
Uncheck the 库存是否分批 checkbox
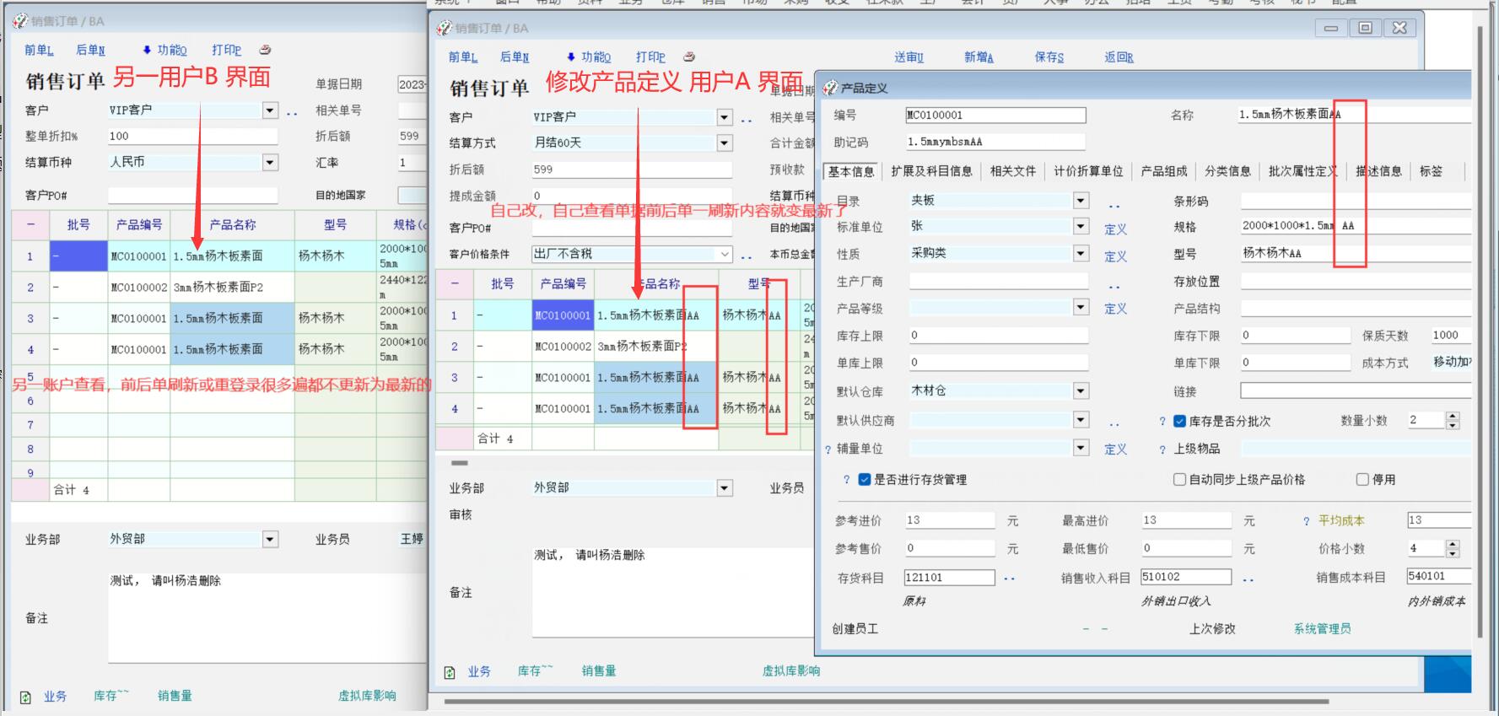point(1180,421)
